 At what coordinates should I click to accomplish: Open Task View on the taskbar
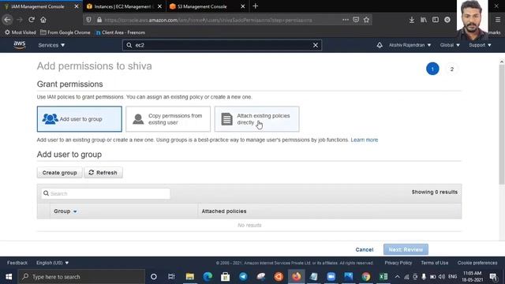(171, 277)
